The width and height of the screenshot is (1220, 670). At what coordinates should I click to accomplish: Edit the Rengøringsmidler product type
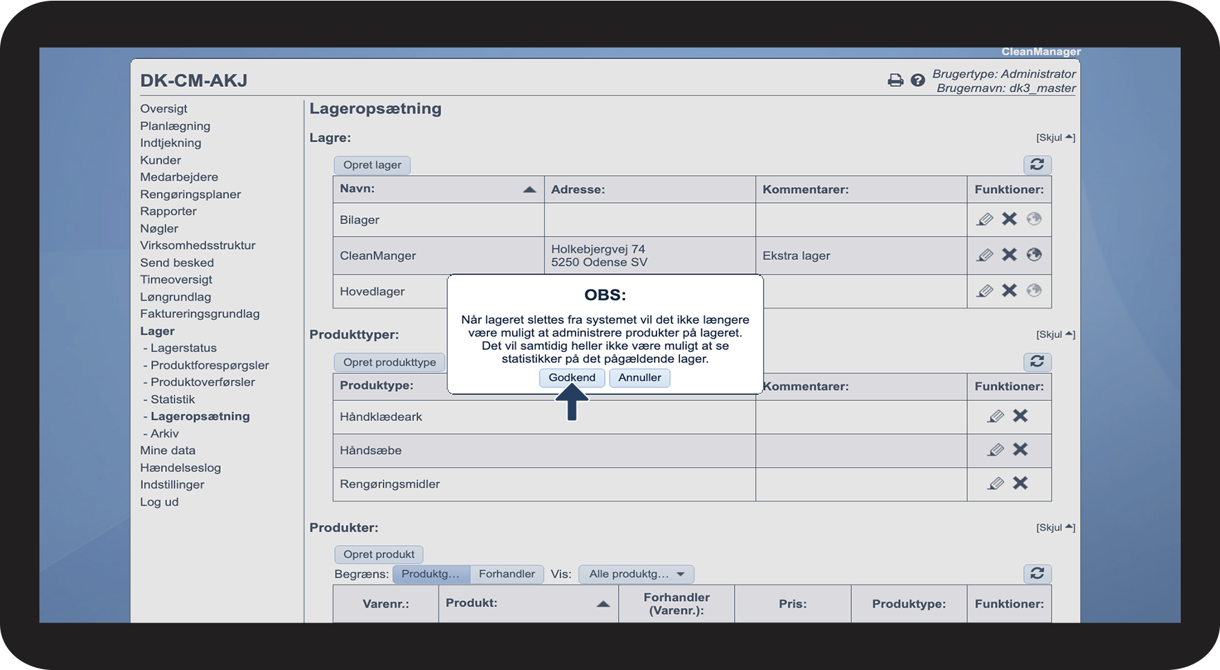coord(996,484)
